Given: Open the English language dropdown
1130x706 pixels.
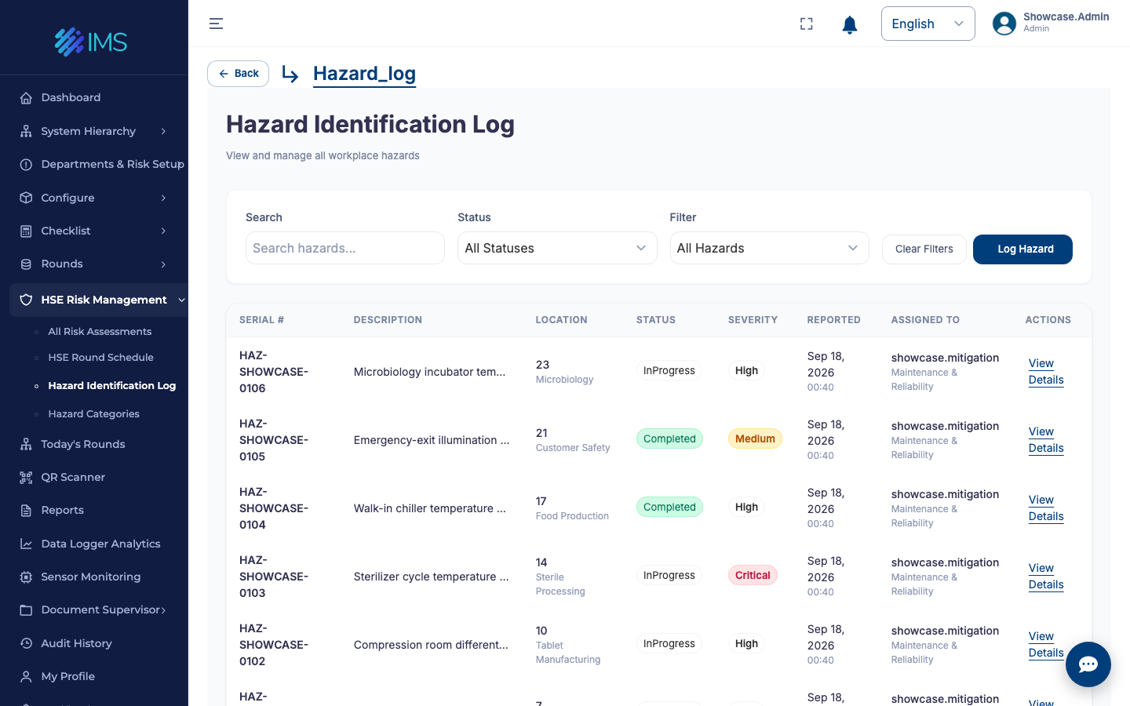Looking at the screenshot, I should 928,24.
